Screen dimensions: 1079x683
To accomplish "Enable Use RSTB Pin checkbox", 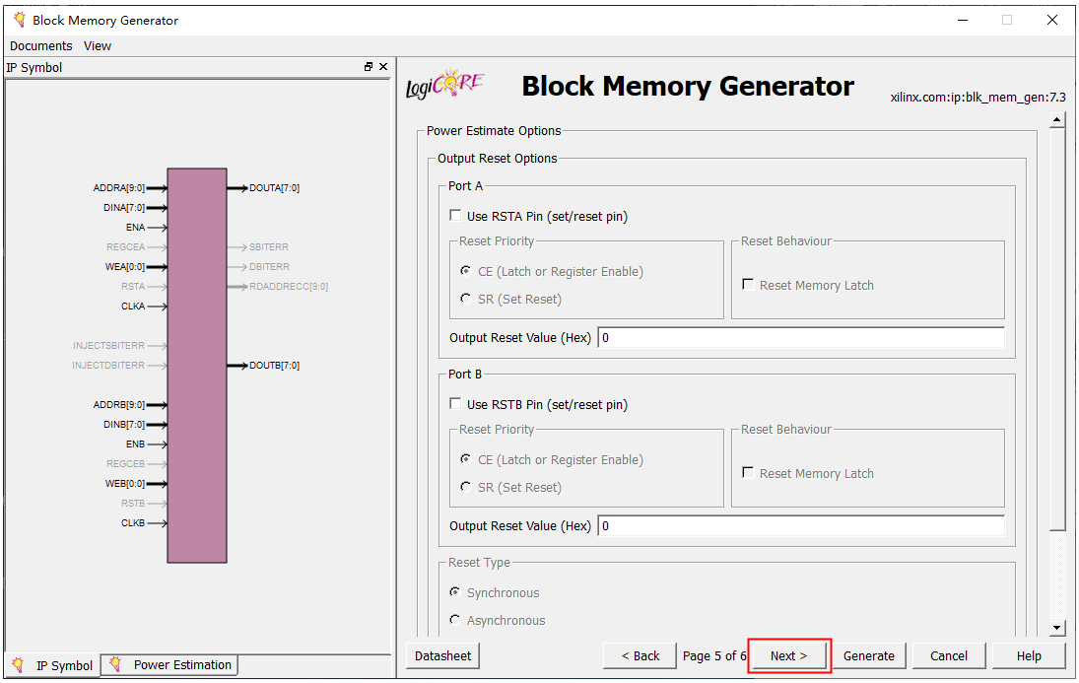I will point(455,404).
